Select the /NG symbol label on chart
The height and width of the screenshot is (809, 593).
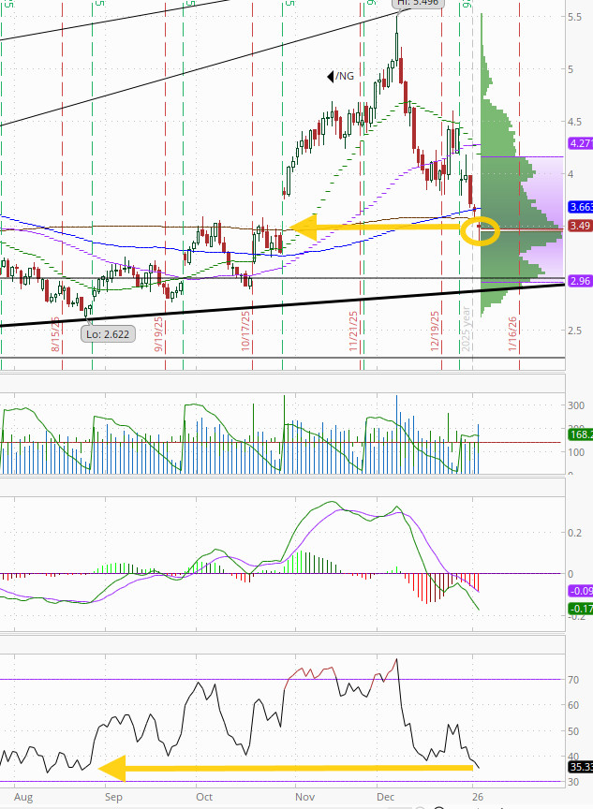345,77
